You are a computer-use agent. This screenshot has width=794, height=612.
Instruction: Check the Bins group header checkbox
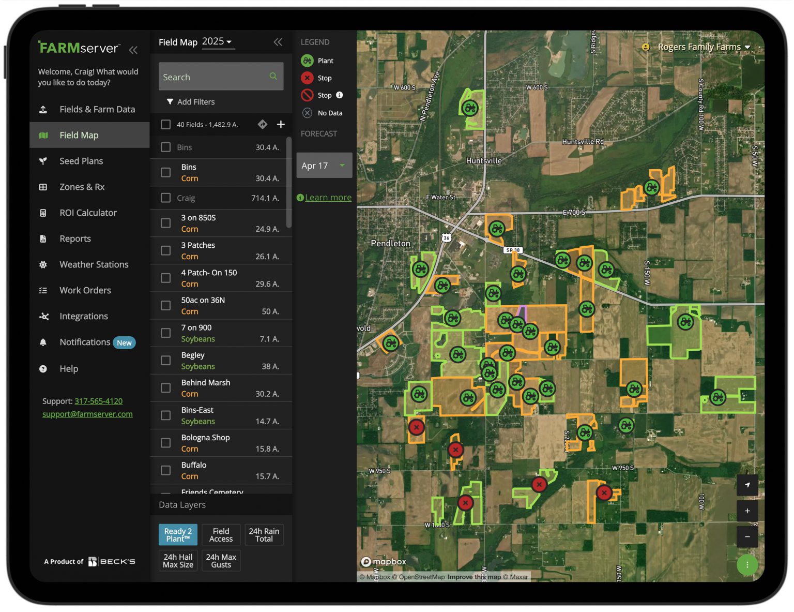[165, 147]
